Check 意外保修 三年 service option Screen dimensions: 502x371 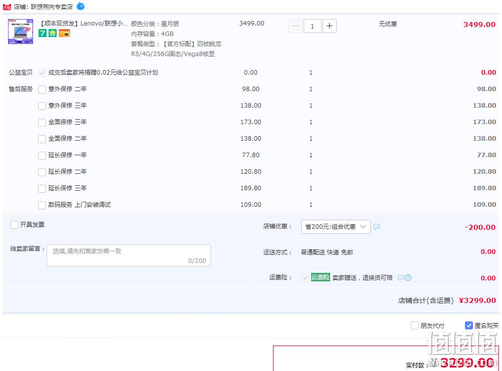point(42,106)
